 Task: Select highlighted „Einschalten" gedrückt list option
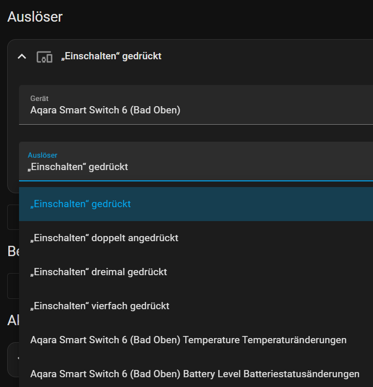pyautogui.click(x=81, y=204)
